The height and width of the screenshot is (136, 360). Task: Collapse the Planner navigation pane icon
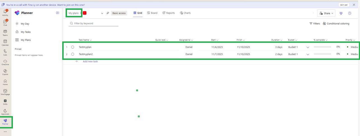coord(57,13)
